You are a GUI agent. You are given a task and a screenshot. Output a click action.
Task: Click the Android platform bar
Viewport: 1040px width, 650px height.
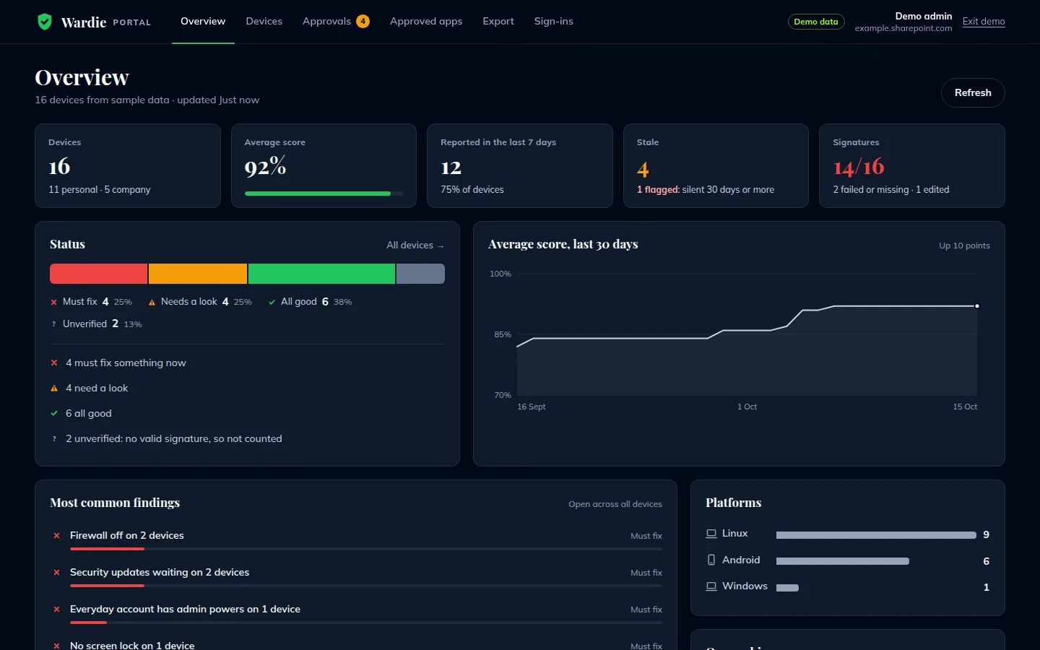pyautogui.click(x=843, y=561)
